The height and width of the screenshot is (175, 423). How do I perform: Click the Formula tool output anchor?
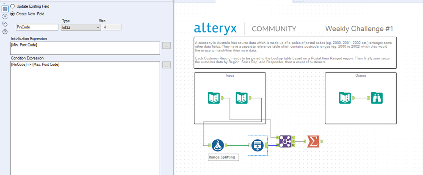click(226, 145)
